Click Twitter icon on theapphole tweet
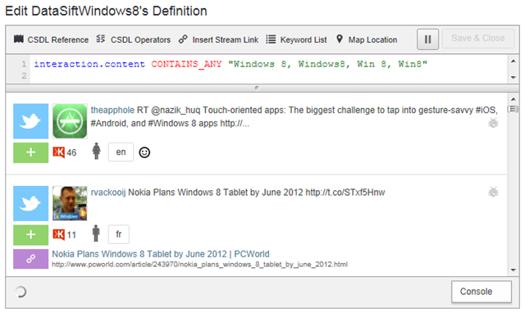This screenshot has width=525, height=313. [31, 121]
